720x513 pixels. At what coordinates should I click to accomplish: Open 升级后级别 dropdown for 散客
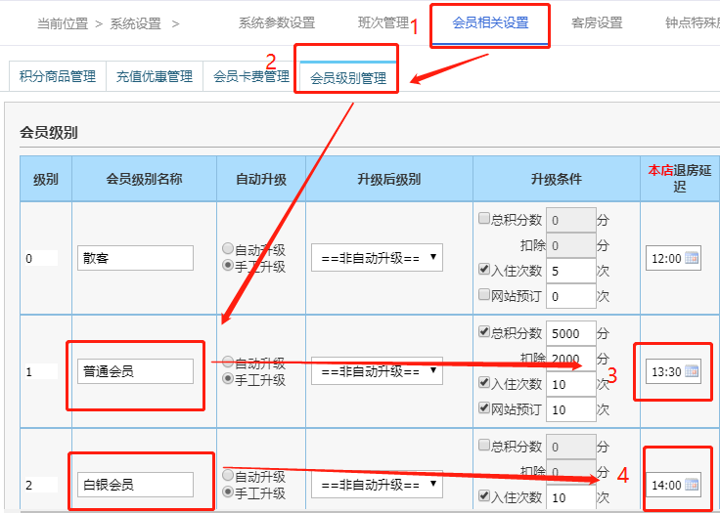(377, 257)
